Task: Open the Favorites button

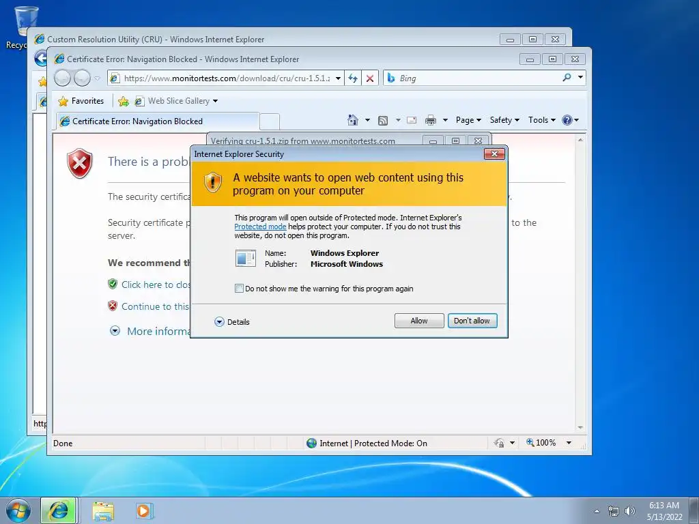Action: [x=81, y=101]
